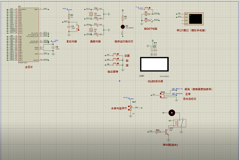
Task: Click the green LED D2 component
Action: pos(123,27)
